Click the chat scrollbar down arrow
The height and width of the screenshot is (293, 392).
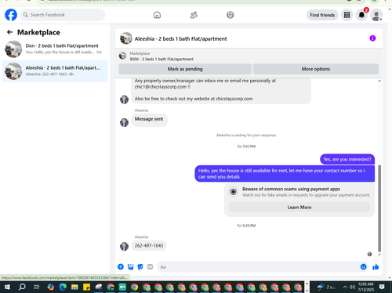pyautogui.click(x=379, y=255)
